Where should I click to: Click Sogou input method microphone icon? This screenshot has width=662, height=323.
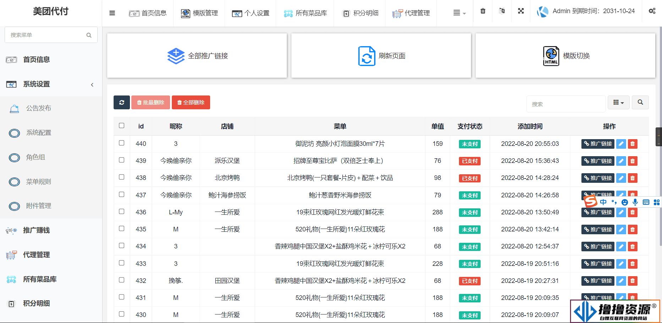pos(635,202)
